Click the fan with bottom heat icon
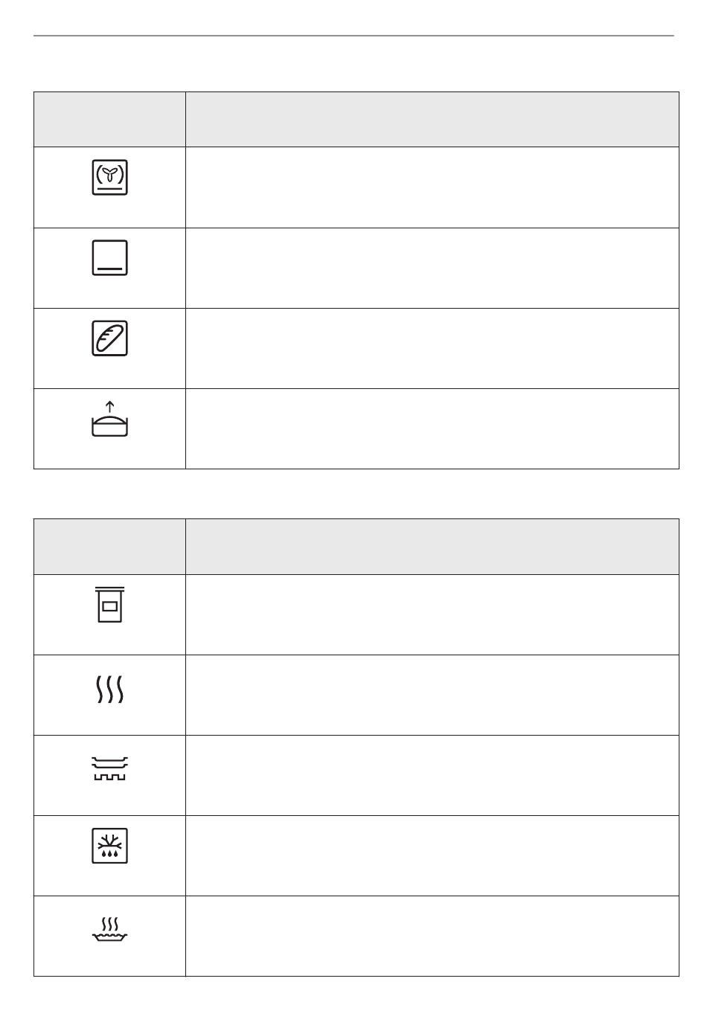 coord(110,177)
